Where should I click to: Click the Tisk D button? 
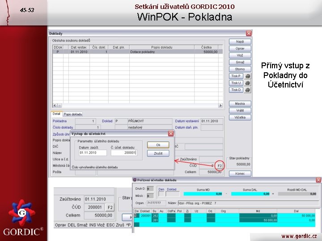(236, 90)
